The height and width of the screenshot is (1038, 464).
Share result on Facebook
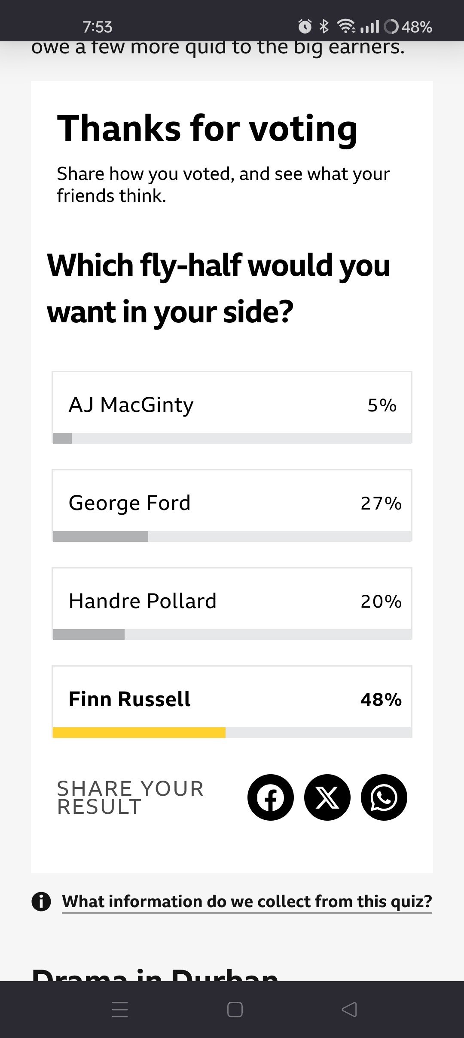tap(271, 797)
